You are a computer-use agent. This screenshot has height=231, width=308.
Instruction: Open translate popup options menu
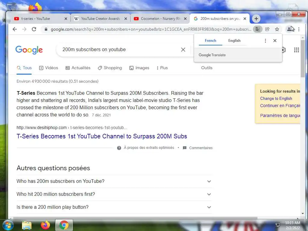[265, 41]
